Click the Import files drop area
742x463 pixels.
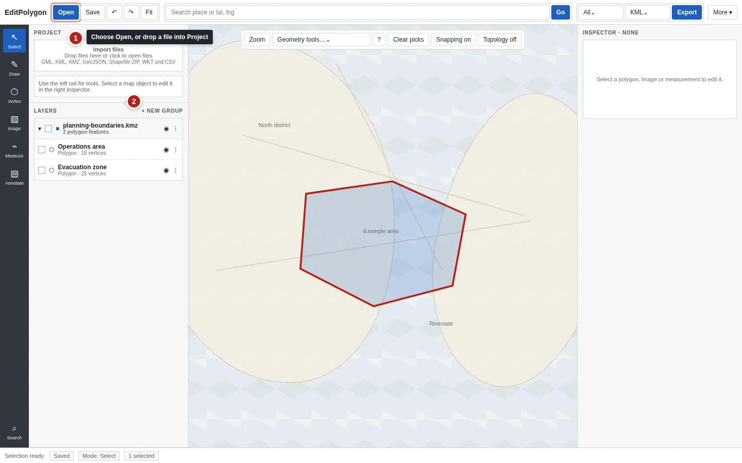pyautogui.click(x=108, y=56)
